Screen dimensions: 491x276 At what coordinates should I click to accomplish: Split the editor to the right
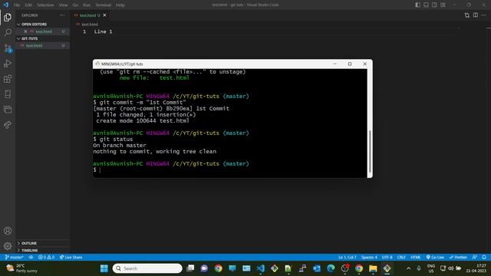[x=476, y=15]
